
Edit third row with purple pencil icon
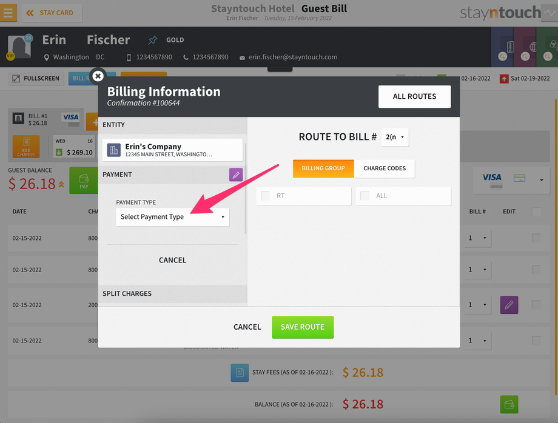509,305
